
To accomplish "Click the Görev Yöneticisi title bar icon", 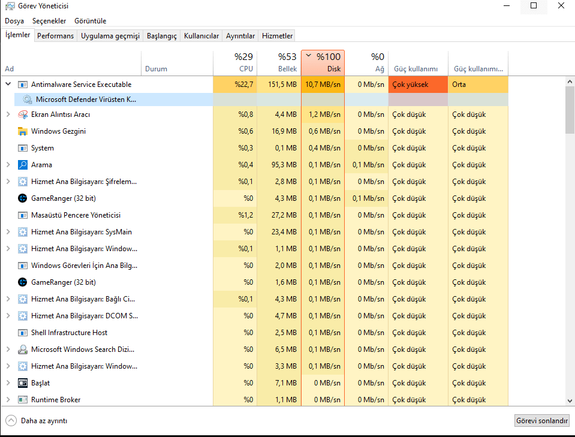I will point(10,6).
